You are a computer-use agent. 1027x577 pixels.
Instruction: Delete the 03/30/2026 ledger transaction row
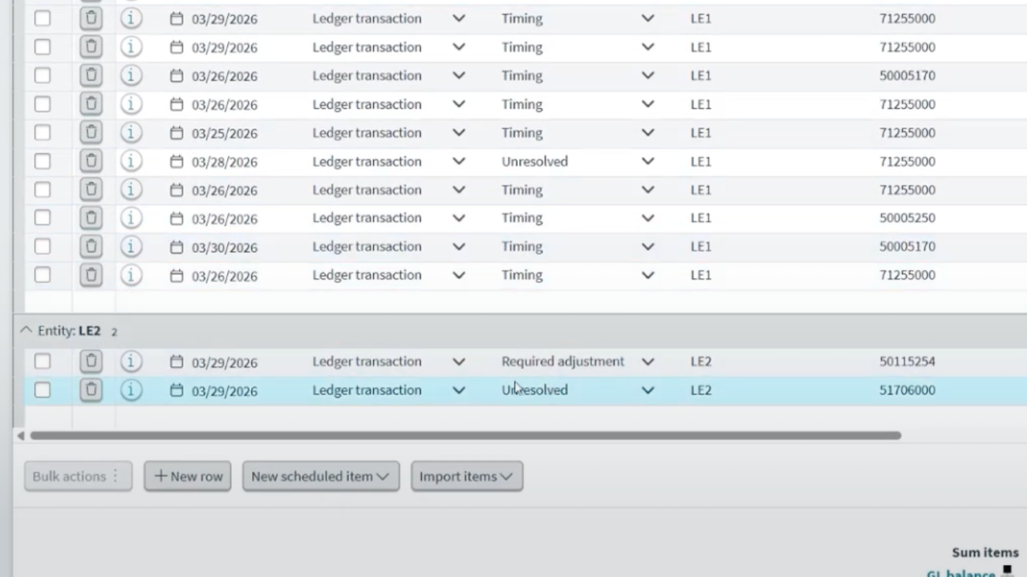[91, 246]
